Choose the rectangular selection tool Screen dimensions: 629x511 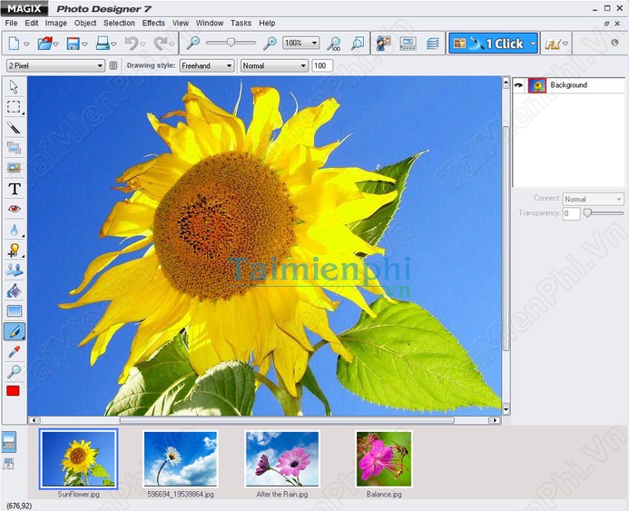[x=14, y=107]
